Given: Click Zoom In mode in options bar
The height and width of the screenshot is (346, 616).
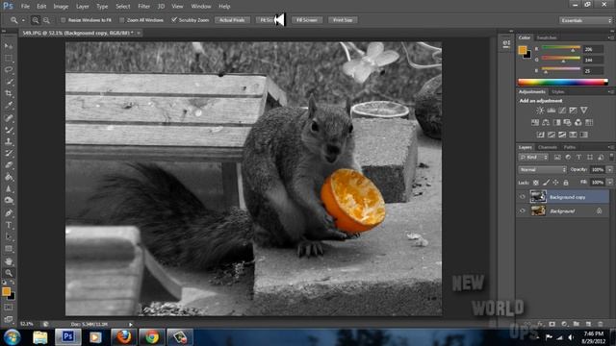Looking at the screenshot, I should tap(36, 20).
